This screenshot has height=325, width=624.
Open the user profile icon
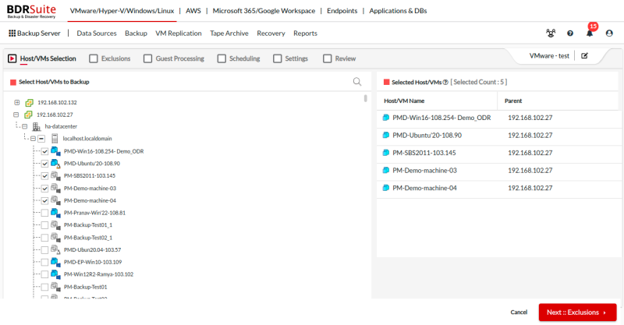pyautogui.click(x=609, y=34)
